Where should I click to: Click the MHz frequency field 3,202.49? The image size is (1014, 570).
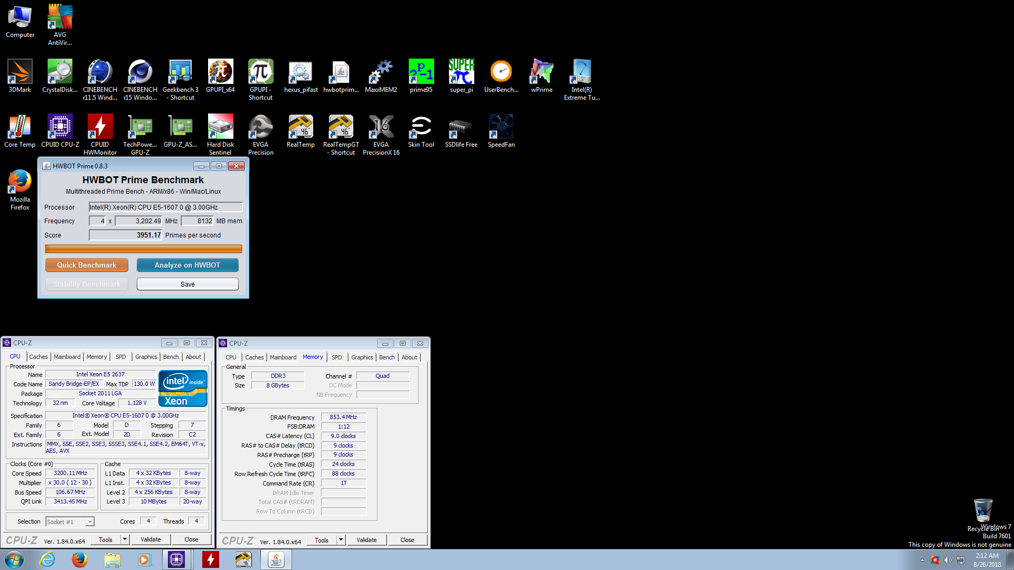[x=139, y=221]
